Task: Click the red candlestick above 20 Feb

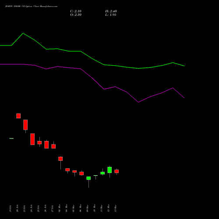Action: [18, 116]
